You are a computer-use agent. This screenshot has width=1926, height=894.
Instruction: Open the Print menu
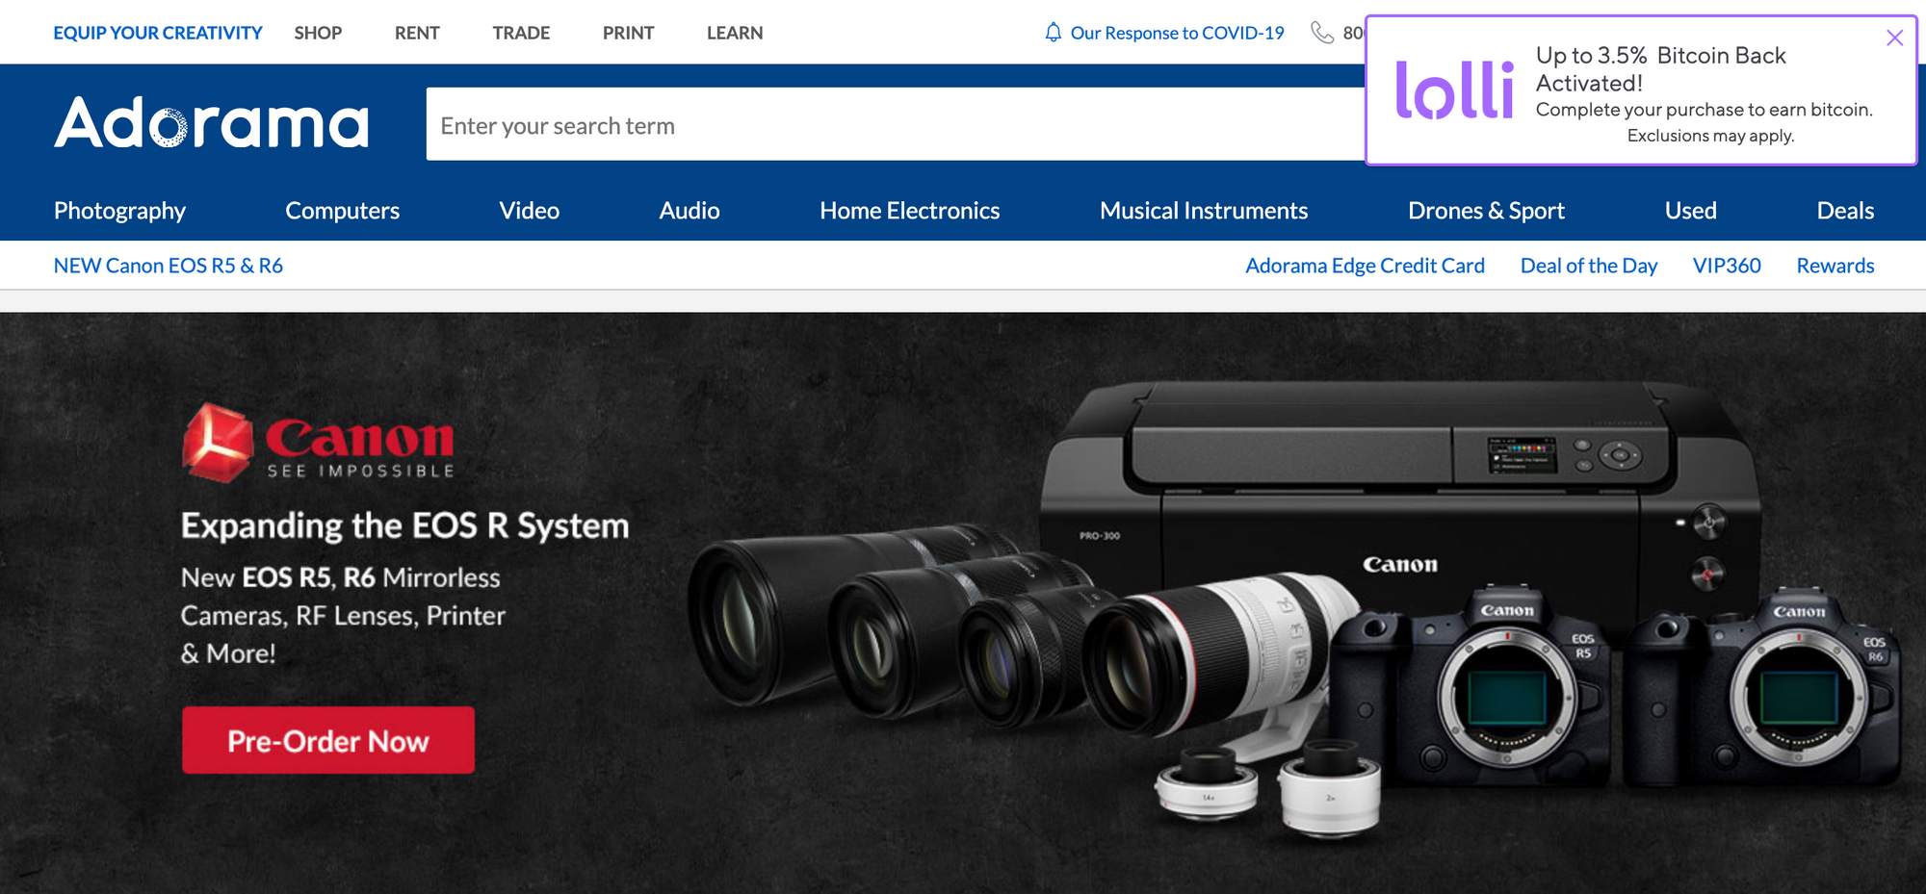(628, 33)
